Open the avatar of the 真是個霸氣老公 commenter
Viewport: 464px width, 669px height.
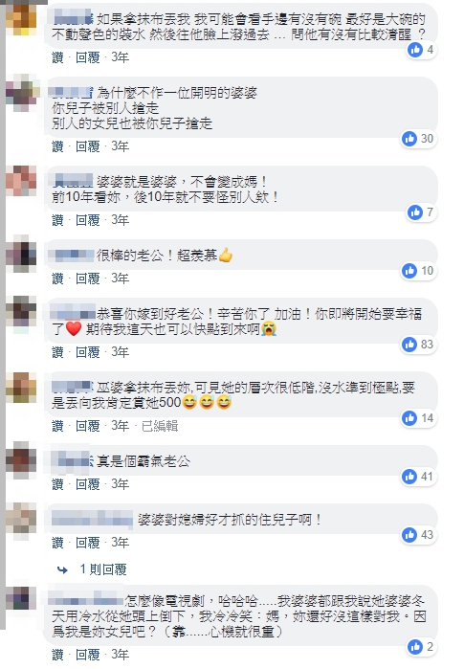point(21,459)
